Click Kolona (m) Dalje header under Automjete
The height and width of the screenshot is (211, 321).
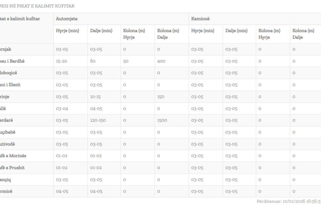[x=168, y=34]
